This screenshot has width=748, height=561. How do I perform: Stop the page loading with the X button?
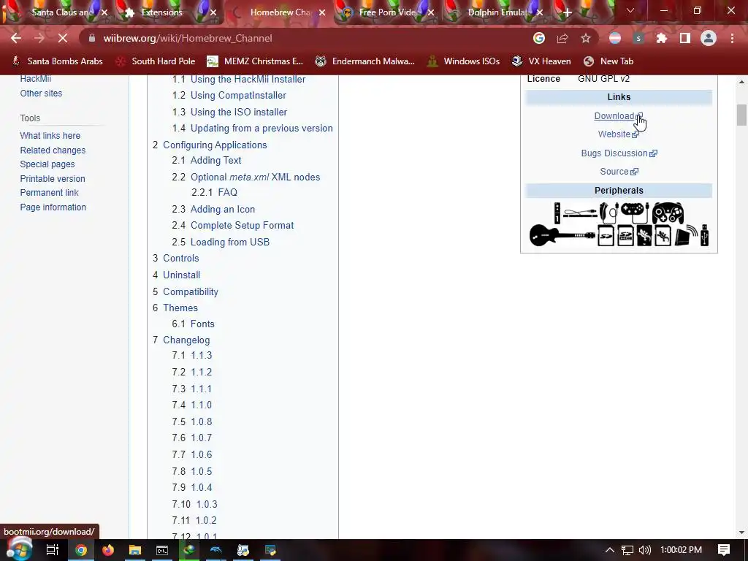[x=63, y=38]
